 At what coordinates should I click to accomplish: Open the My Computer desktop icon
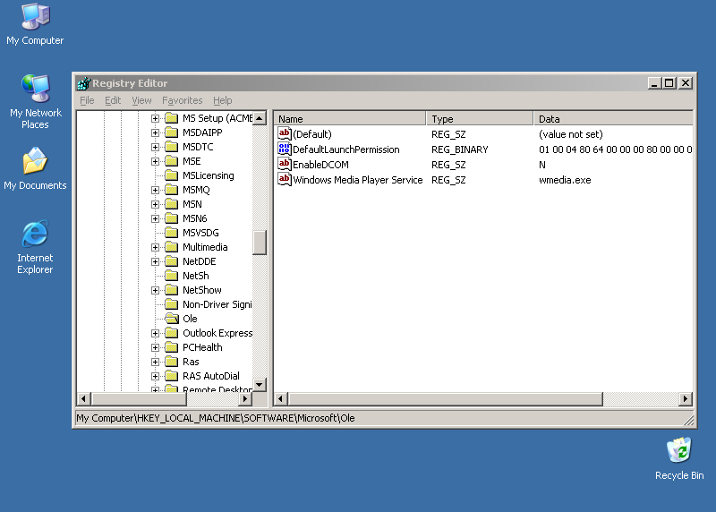point(35,24)
